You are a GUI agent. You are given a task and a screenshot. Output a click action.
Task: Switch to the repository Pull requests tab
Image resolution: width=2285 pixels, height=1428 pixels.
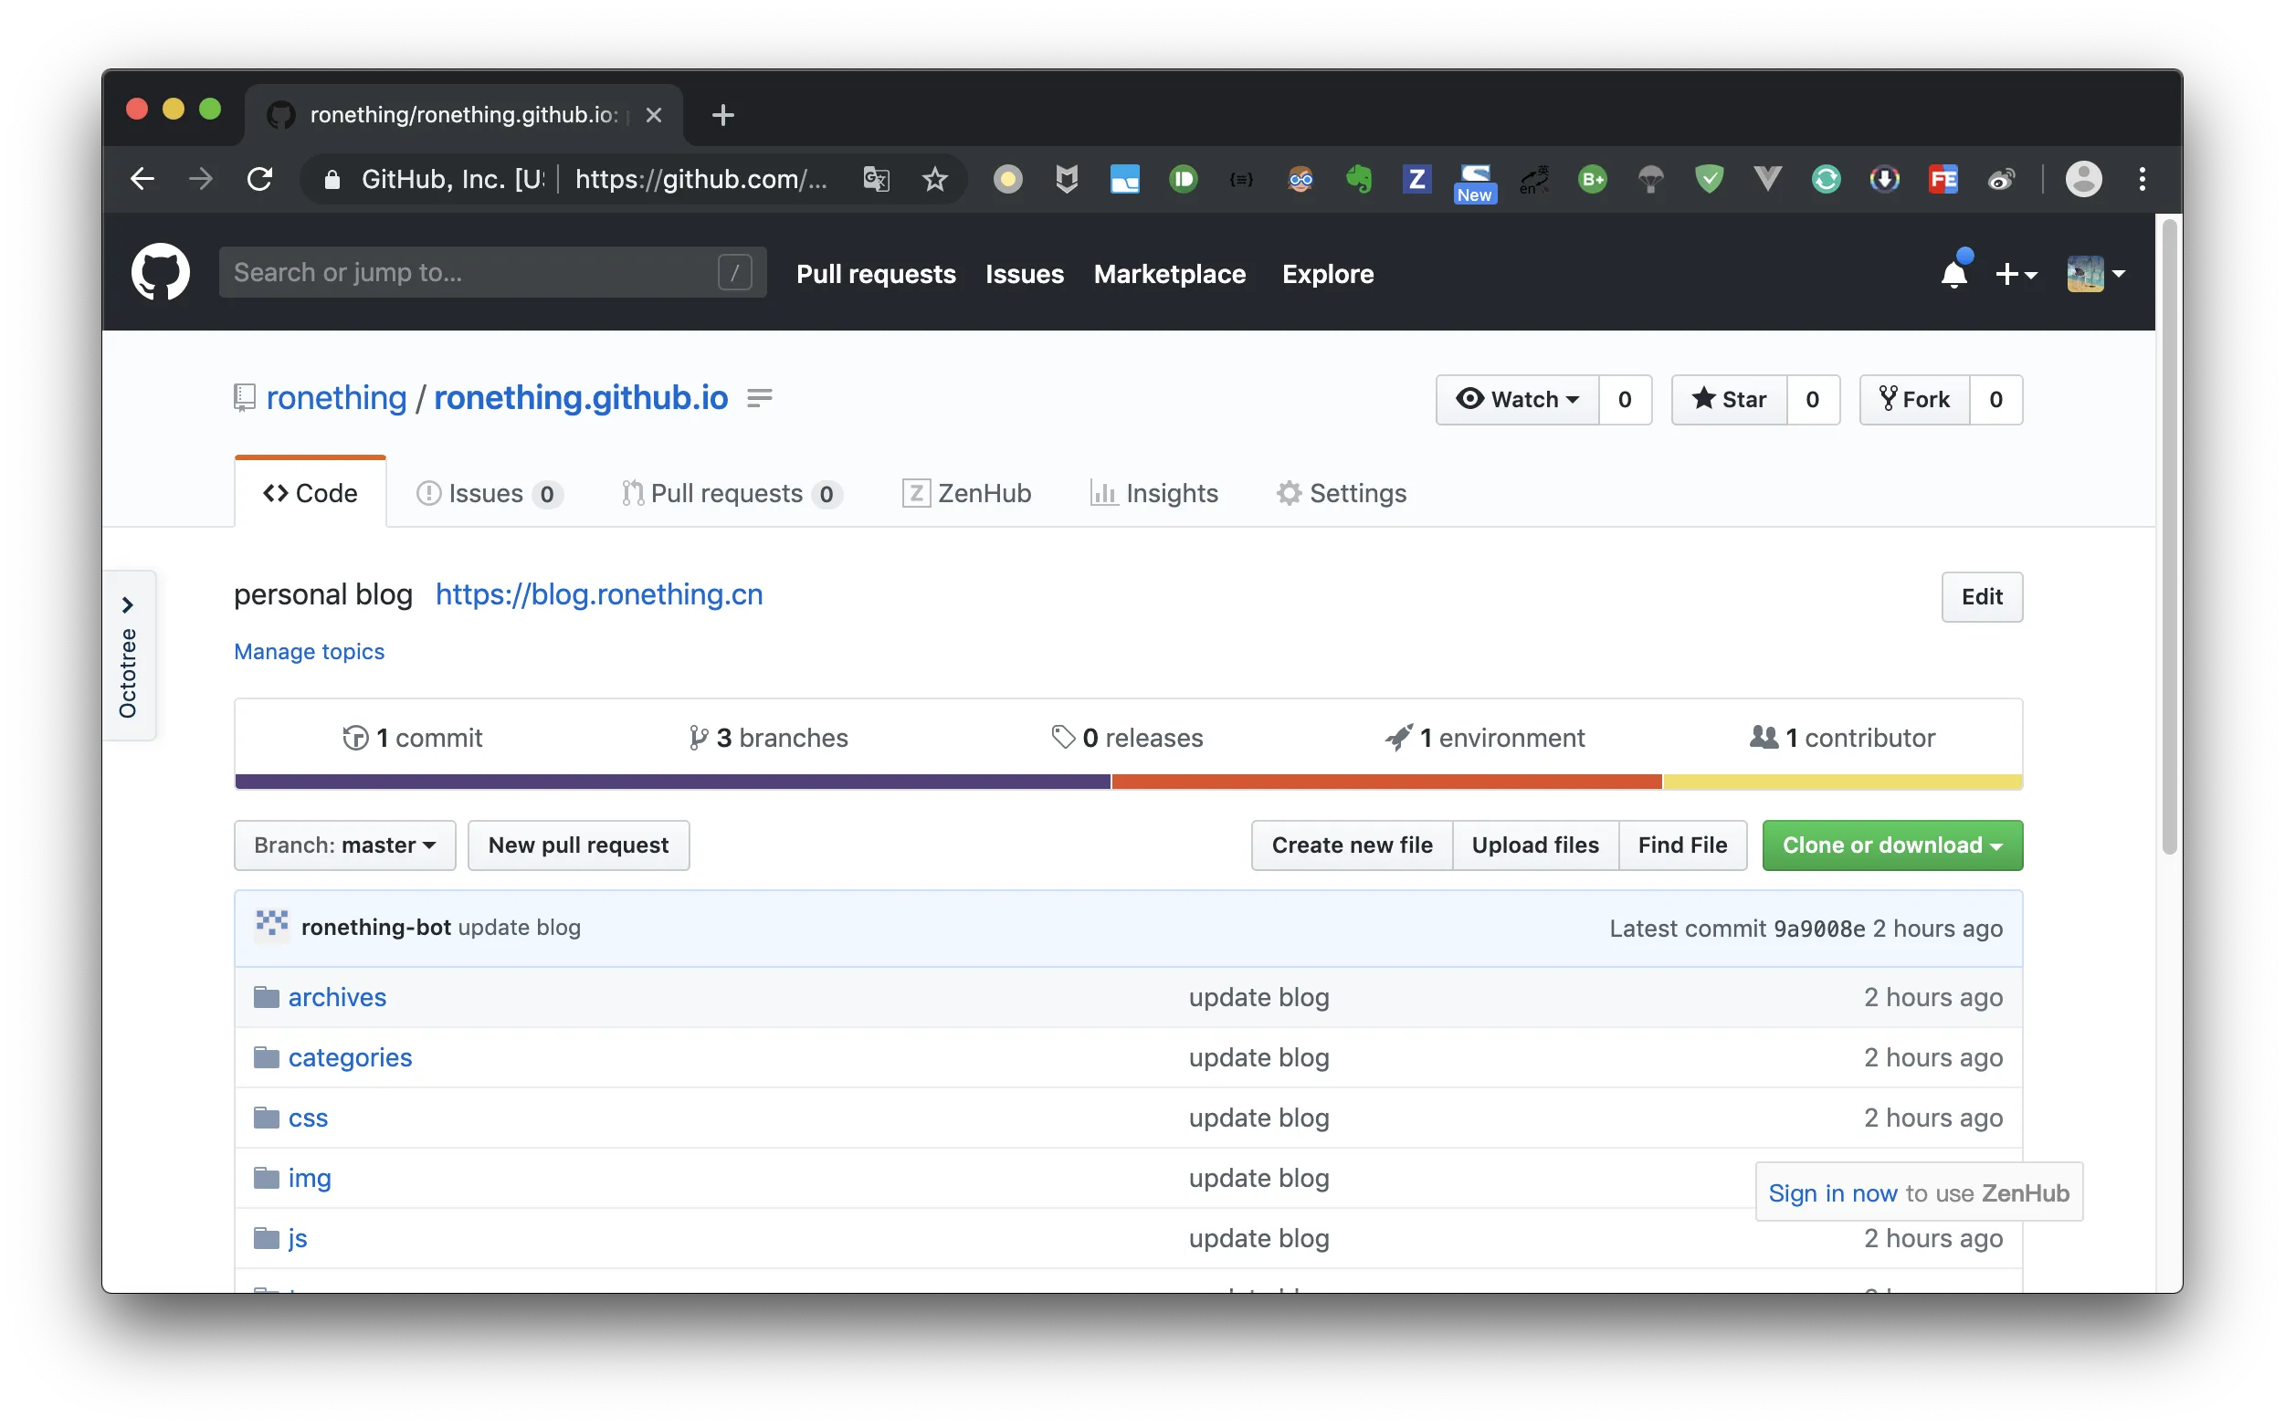(x=732, y=493)
